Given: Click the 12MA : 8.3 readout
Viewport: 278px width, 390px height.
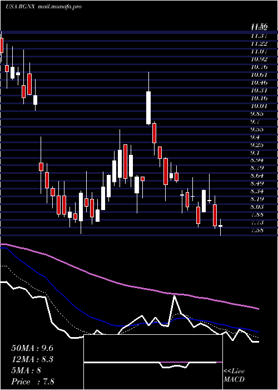Looking at the screenshot, I should (32, 359).
